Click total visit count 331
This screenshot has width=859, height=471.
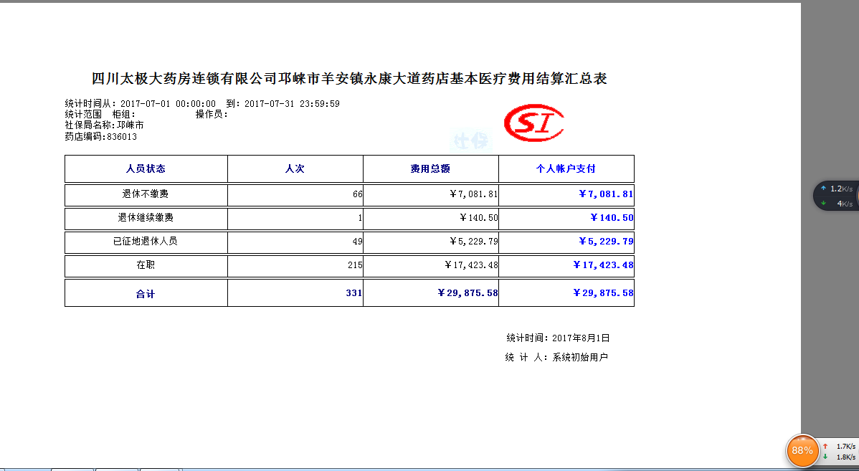(354, 293)
